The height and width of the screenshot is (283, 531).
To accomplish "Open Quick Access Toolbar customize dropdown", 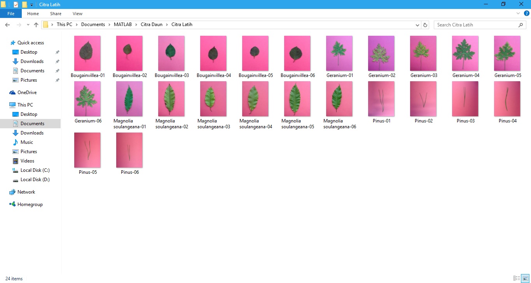I will coord(32,5).
